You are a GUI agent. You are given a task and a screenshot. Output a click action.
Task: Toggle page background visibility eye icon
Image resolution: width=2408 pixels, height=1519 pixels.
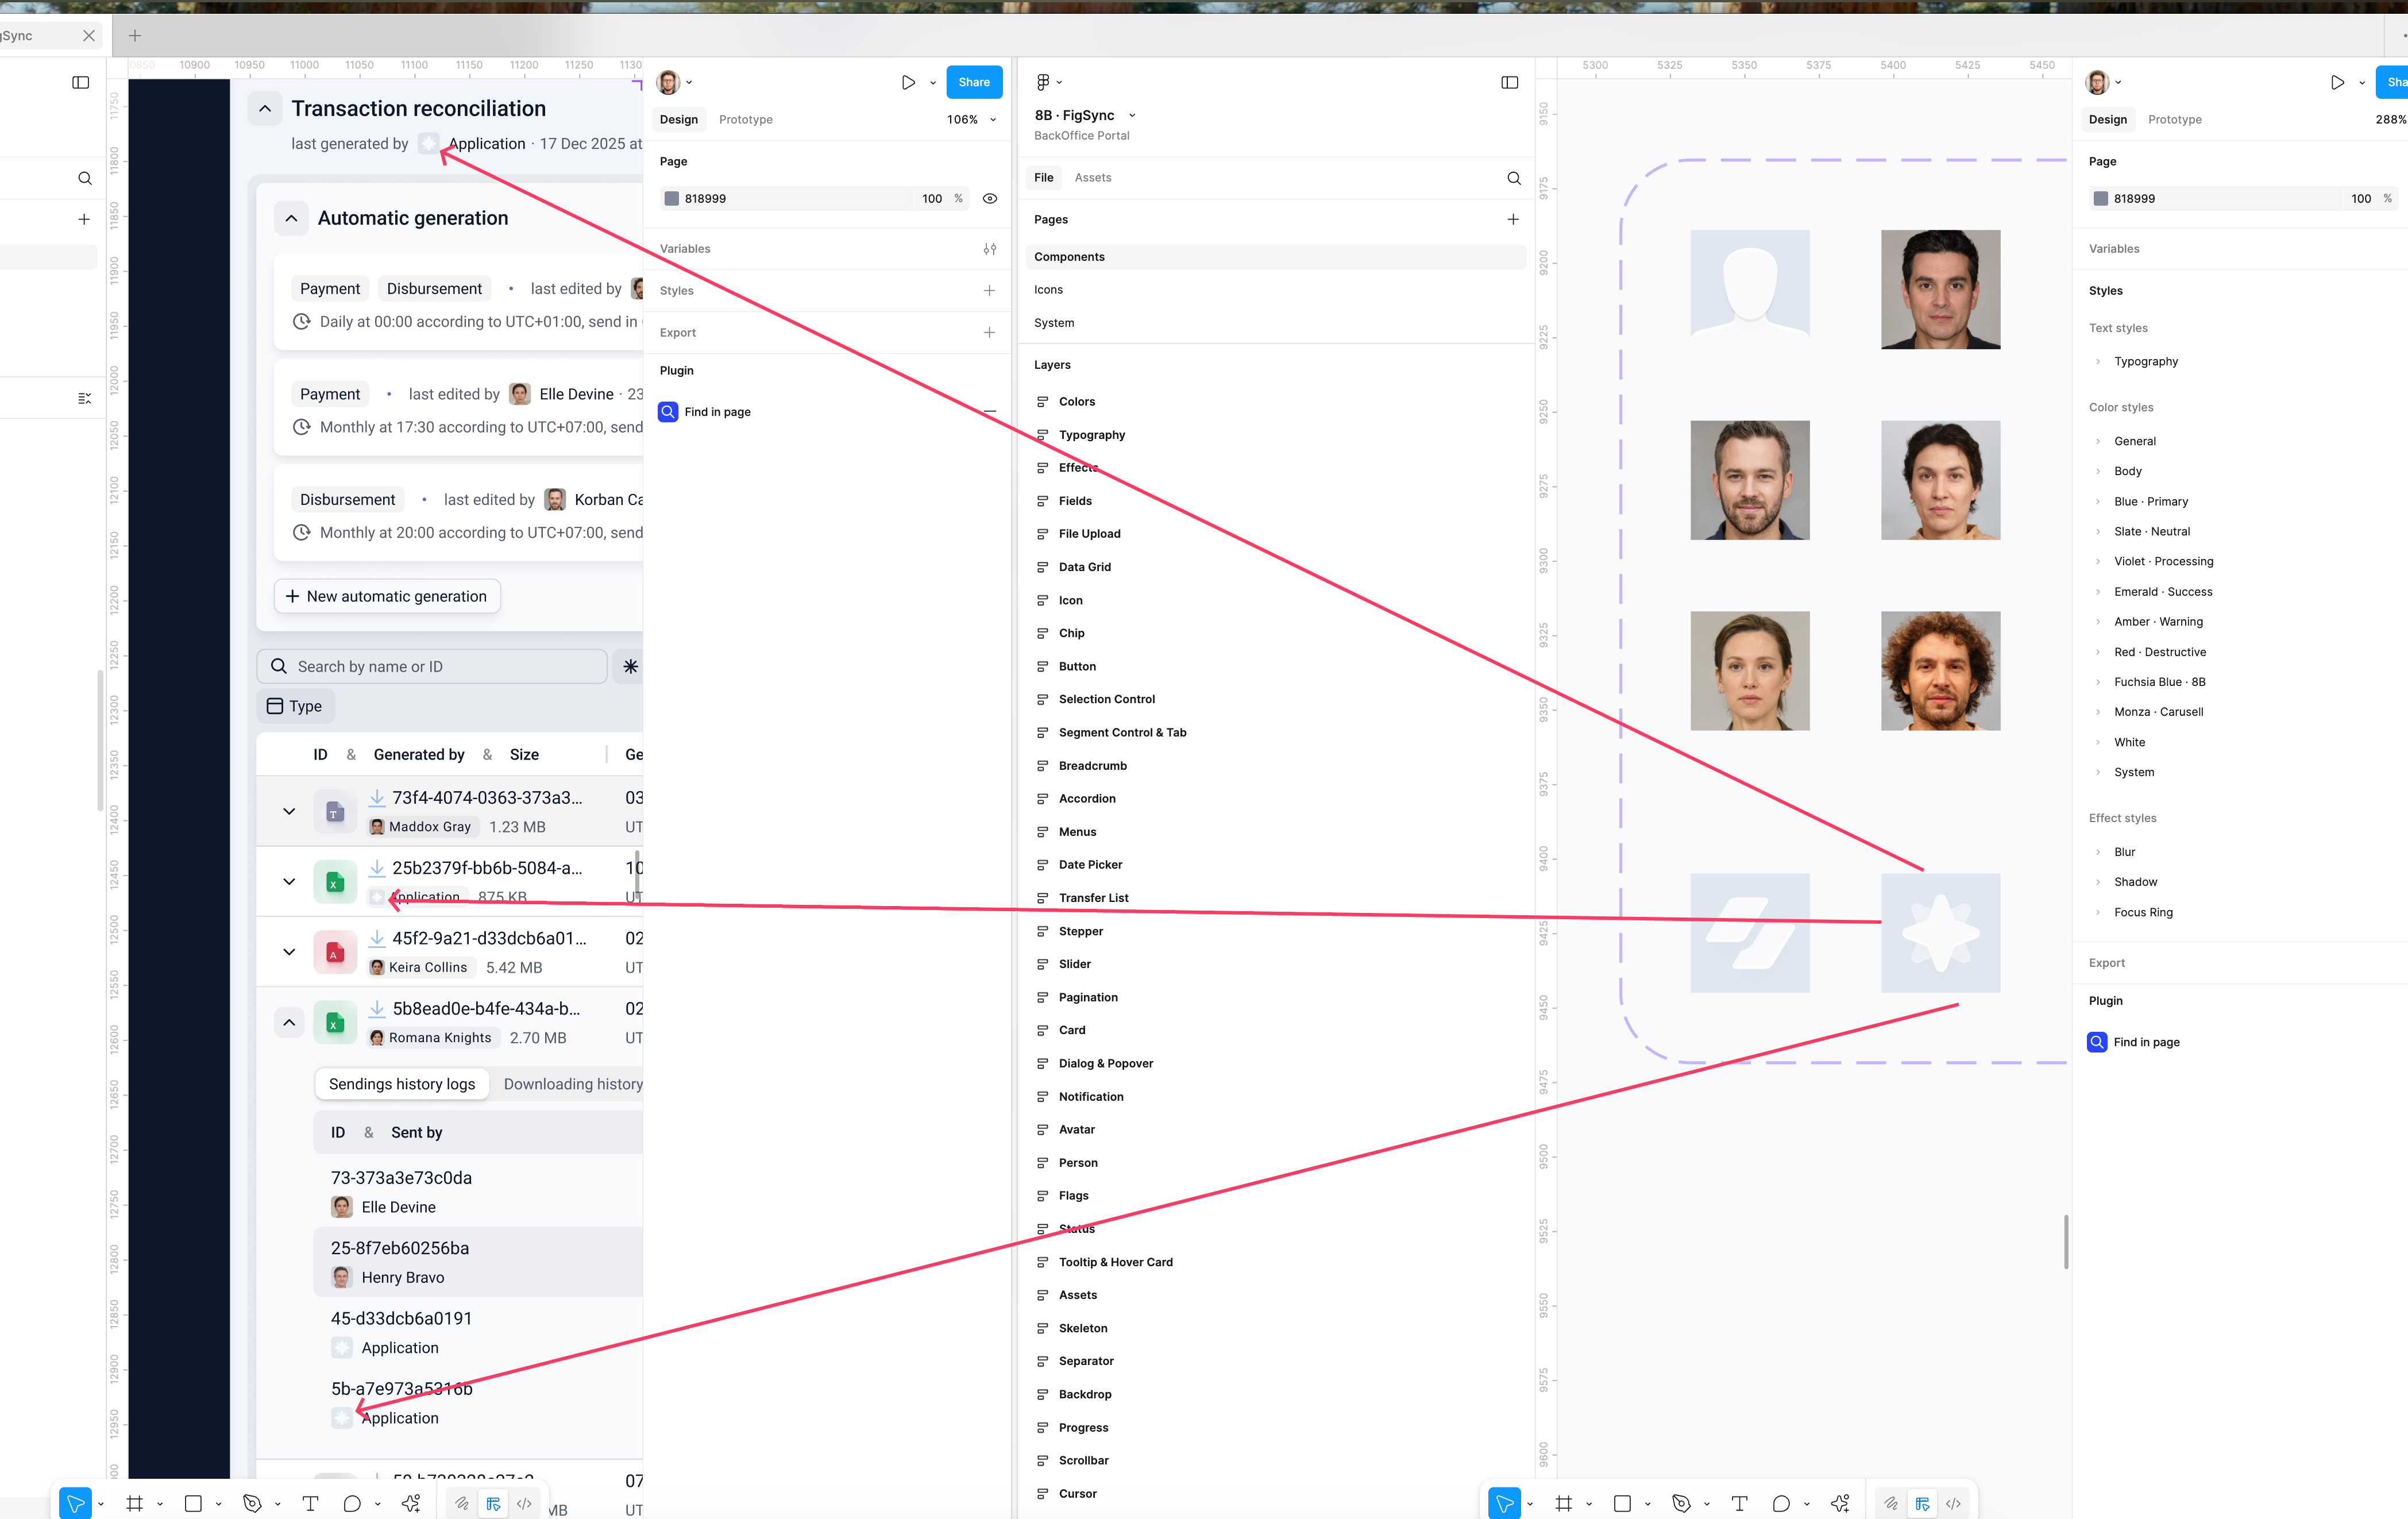pyautogui.click(x=990, y=199)
